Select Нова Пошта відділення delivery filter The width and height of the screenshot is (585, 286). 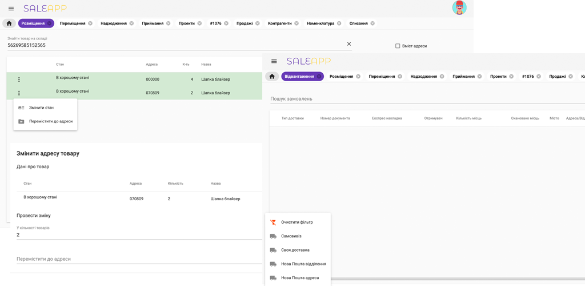pos(298,264)
